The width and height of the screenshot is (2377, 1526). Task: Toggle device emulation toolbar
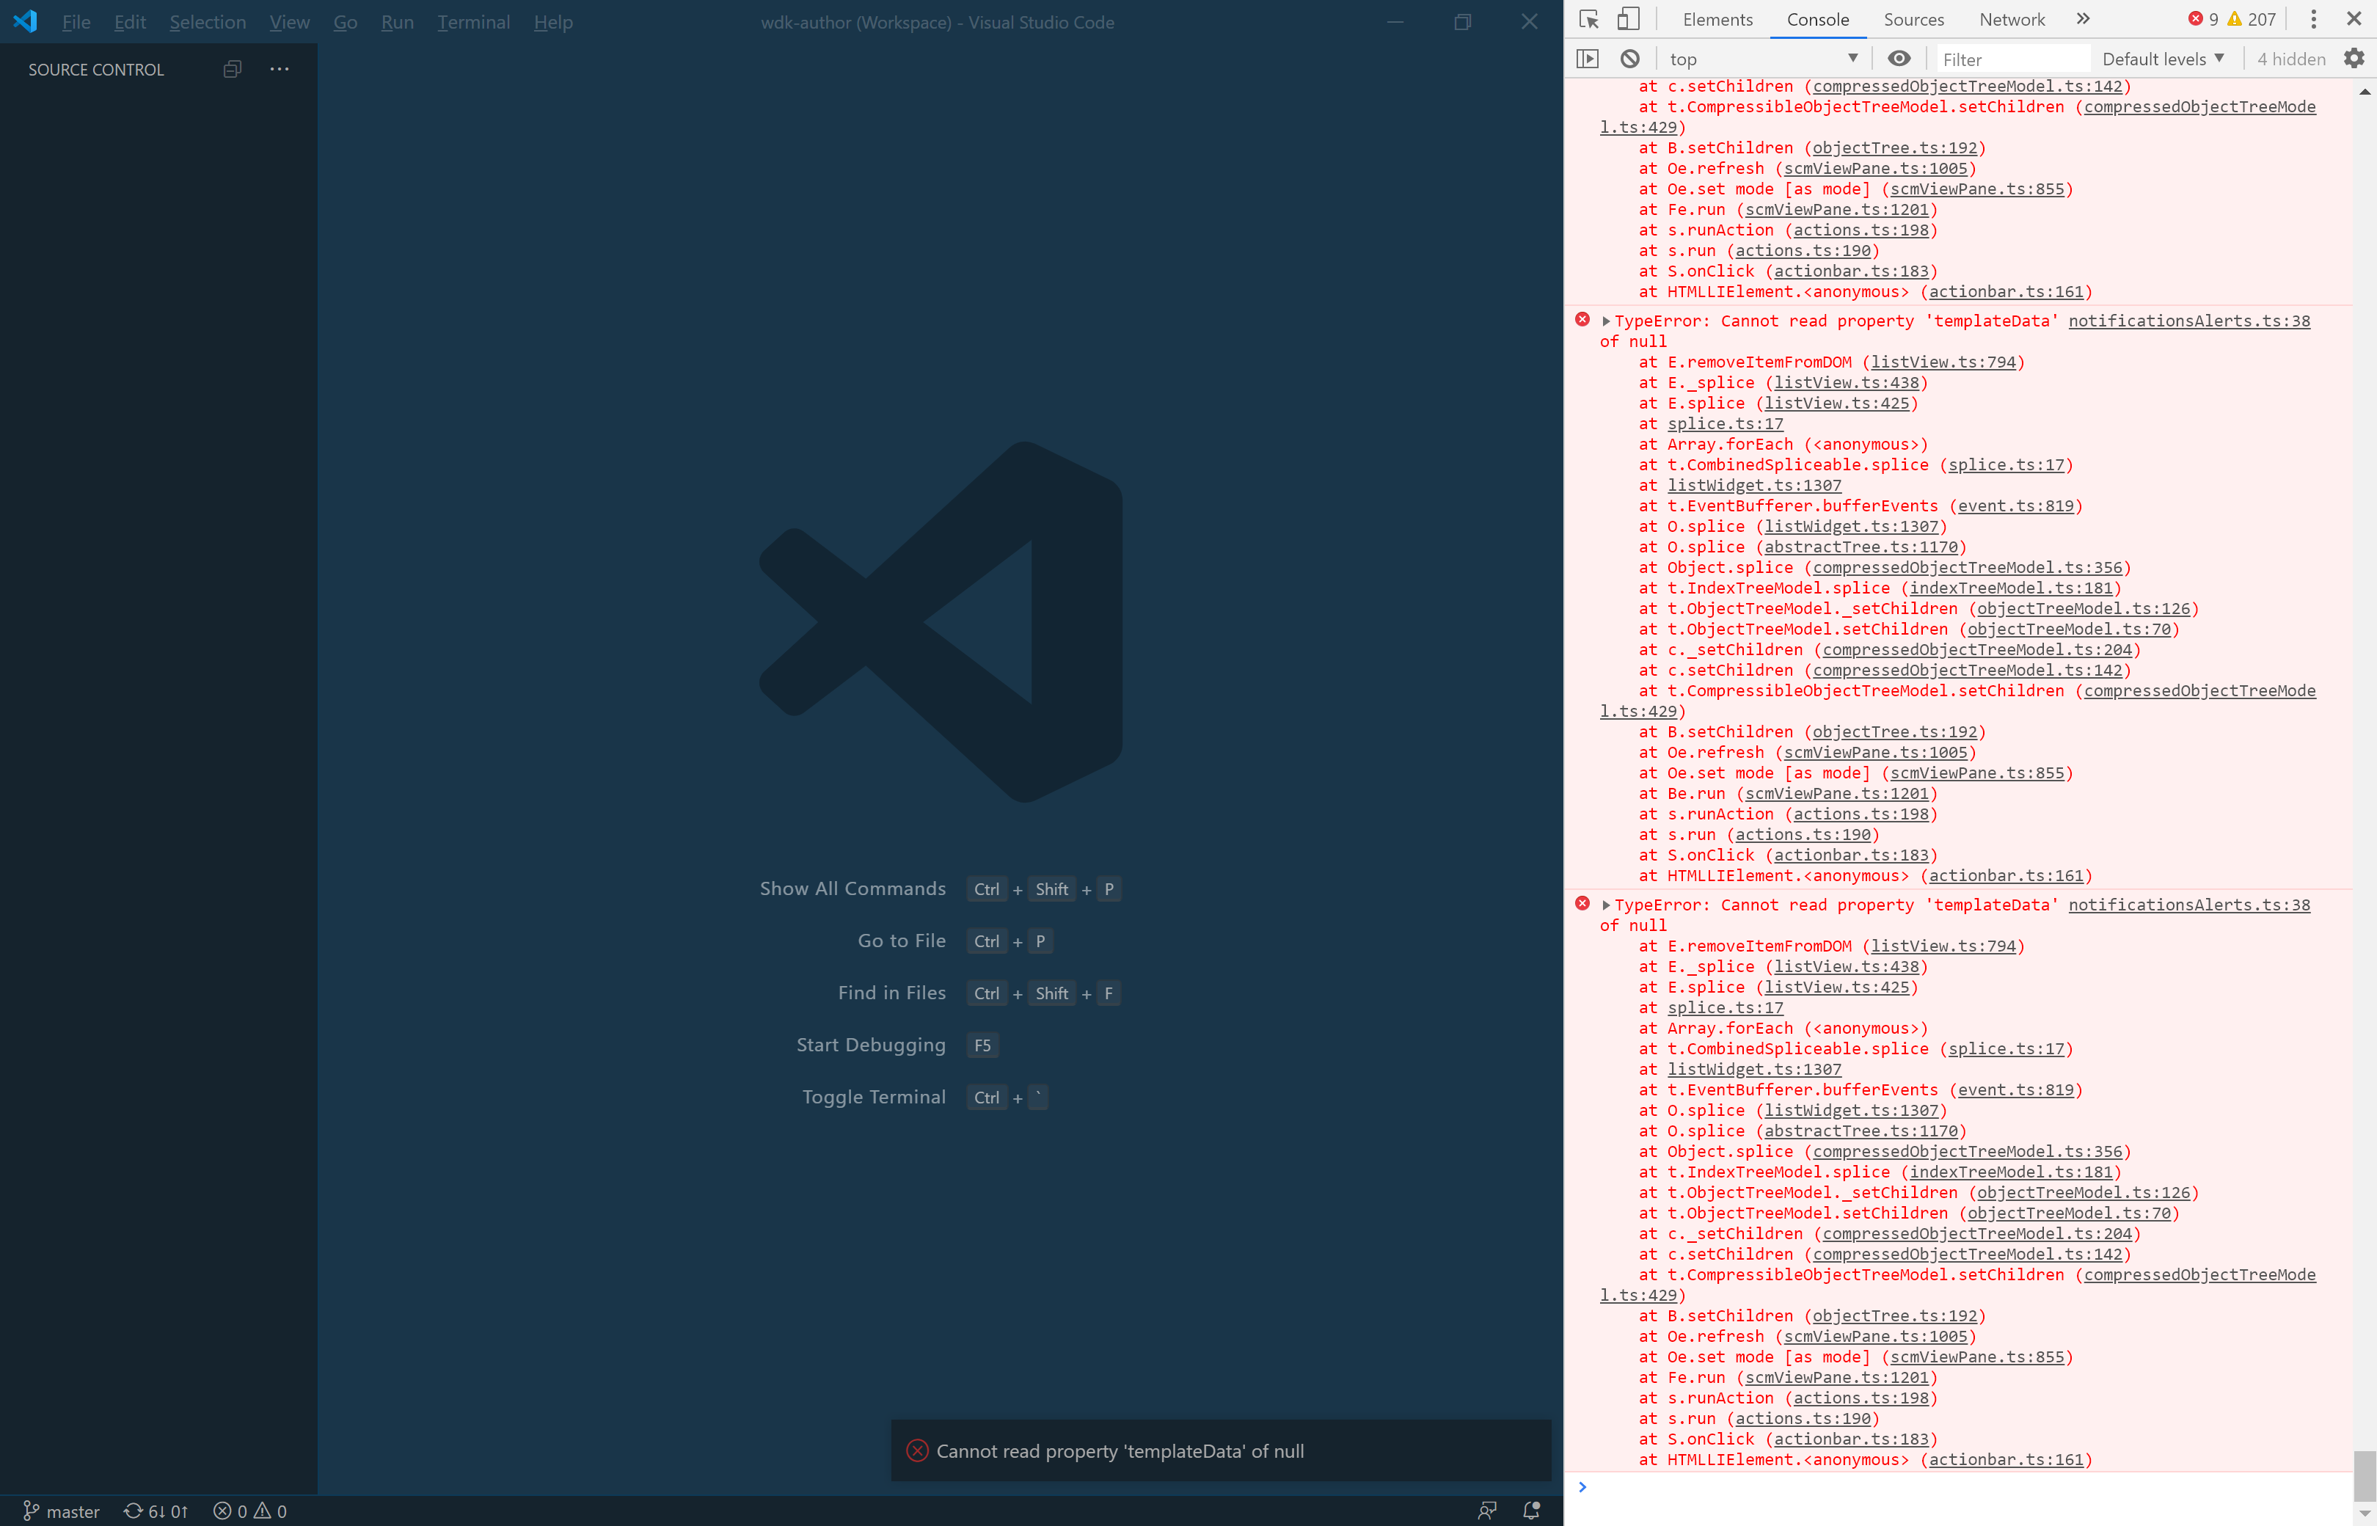(x=1629, y=19)
